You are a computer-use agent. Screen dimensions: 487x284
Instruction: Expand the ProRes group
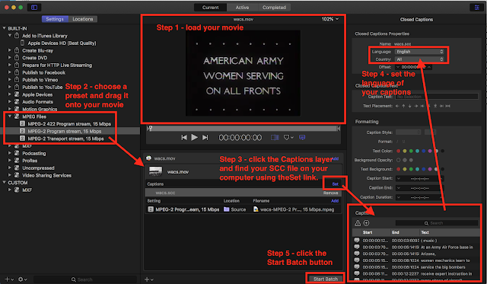coord(10,161)
